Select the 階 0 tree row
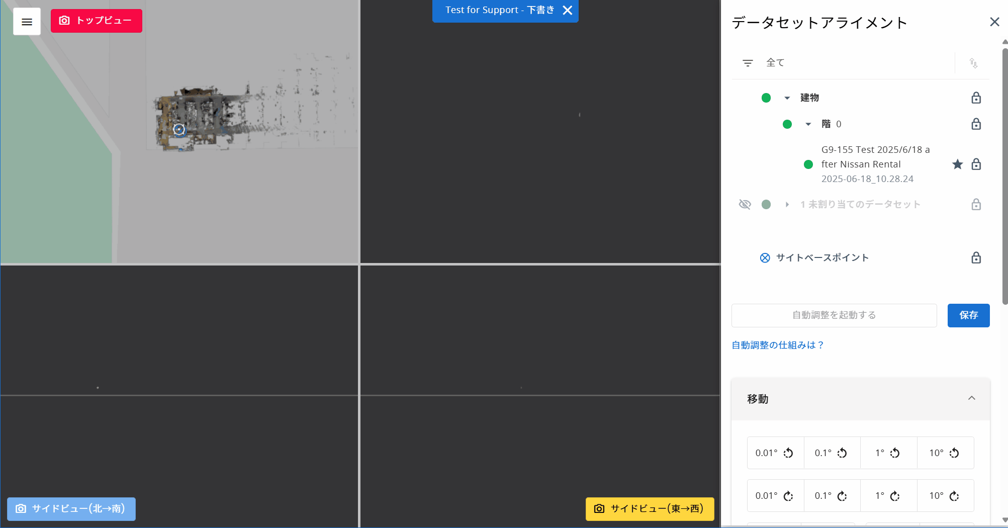 tap(831, 124)
